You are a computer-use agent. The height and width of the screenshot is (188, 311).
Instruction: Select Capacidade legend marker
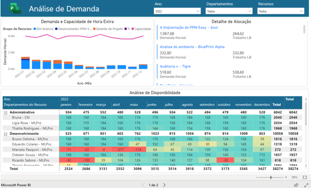(133, 29)
